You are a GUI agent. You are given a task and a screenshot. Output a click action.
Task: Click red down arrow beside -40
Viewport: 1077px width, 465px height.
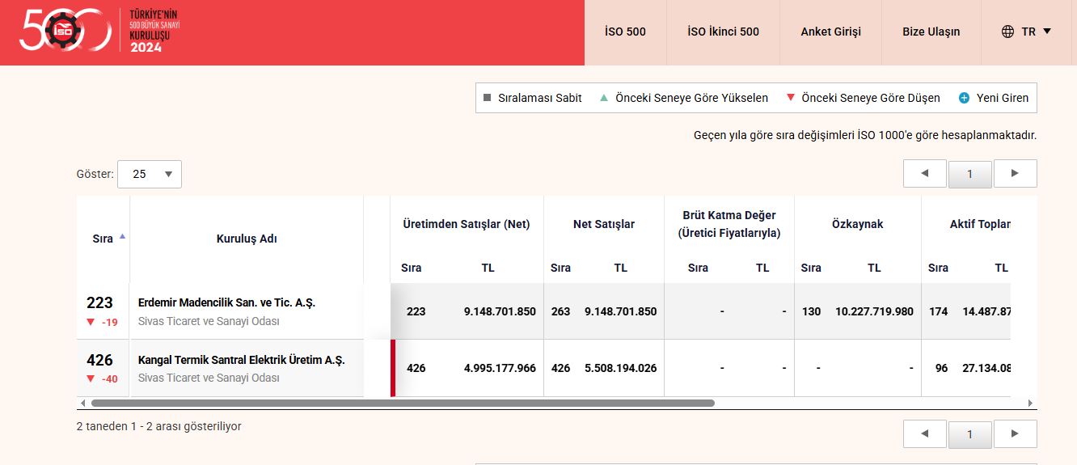(x=91, y=378)
